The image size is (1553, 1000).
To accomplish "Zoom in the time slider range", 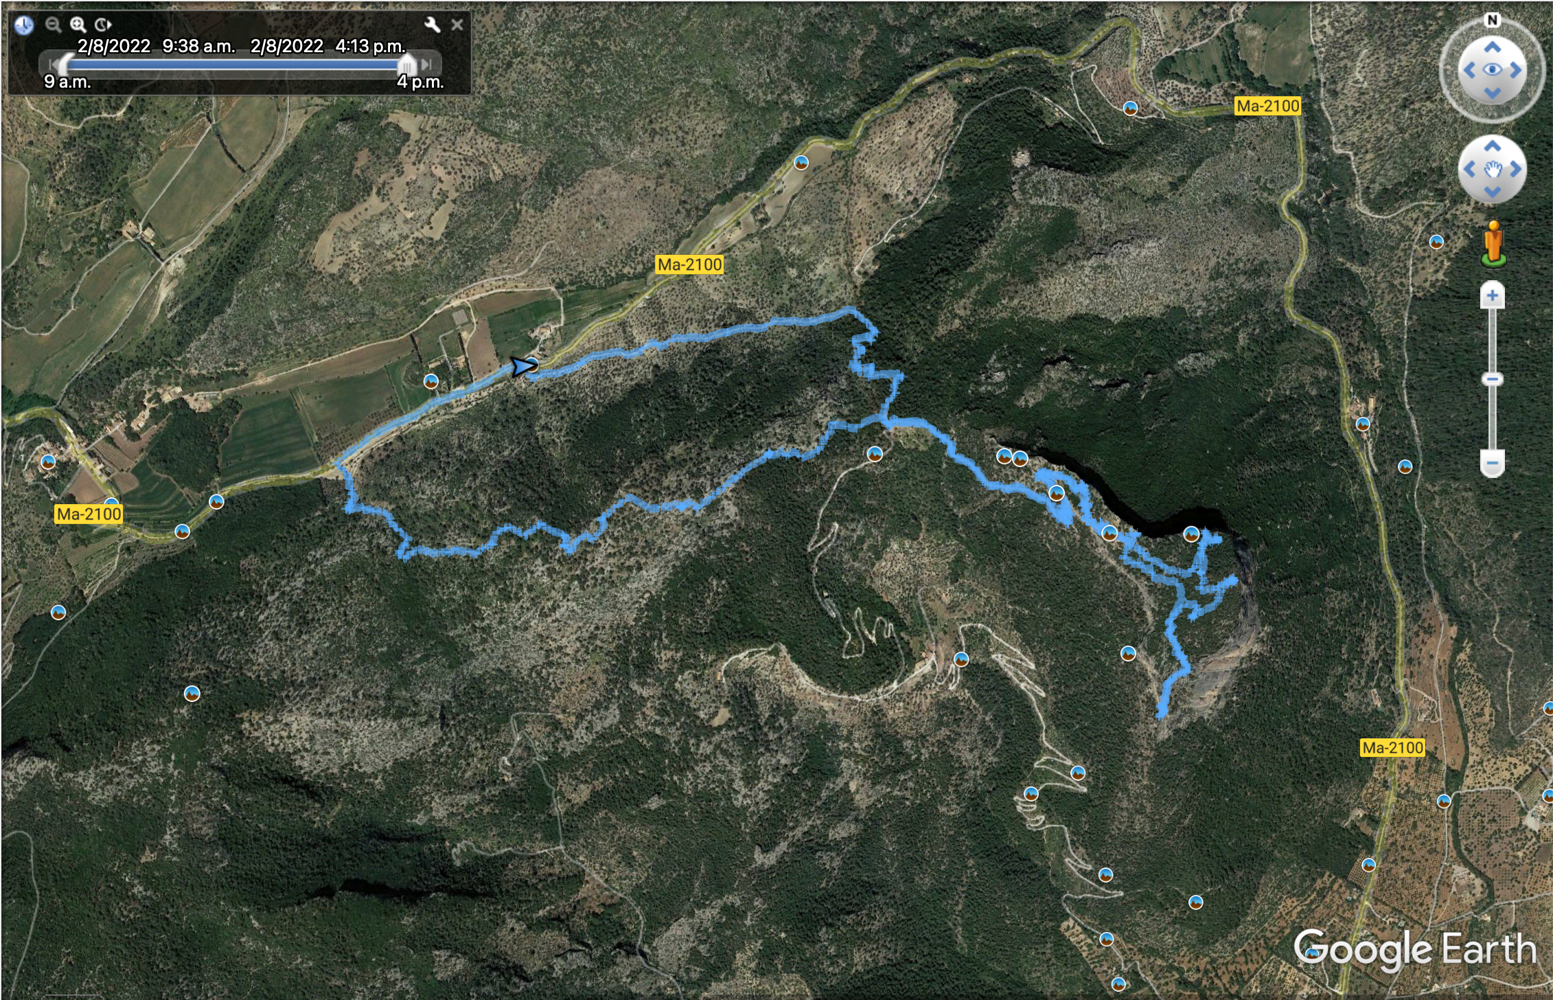I will tap(78, 25).
